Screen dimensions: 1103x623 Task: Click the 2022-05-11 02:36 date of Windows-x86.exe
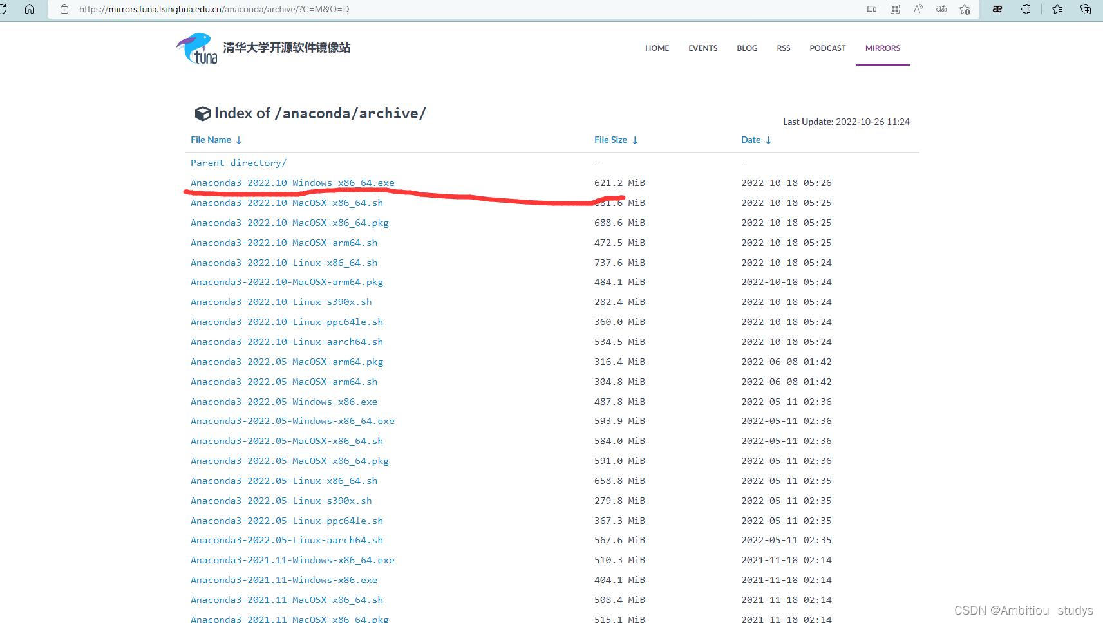786,402
